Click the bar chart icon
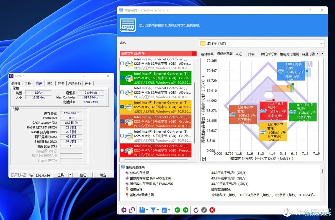Image resolution: width=335 pixels, height=220 pixels. tap(164, 210)
